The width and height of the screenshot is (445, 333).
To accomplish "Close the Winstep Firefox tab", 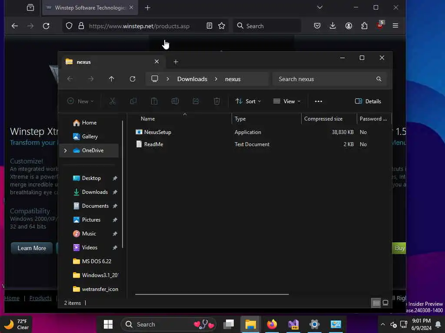I will [131, 7].
